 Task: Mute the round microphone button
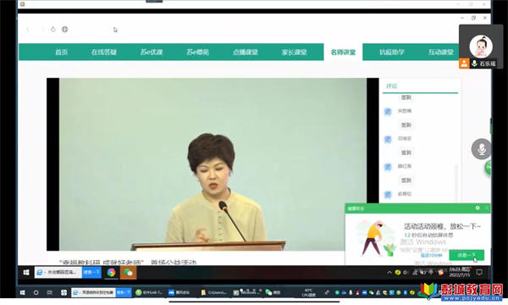481,149
